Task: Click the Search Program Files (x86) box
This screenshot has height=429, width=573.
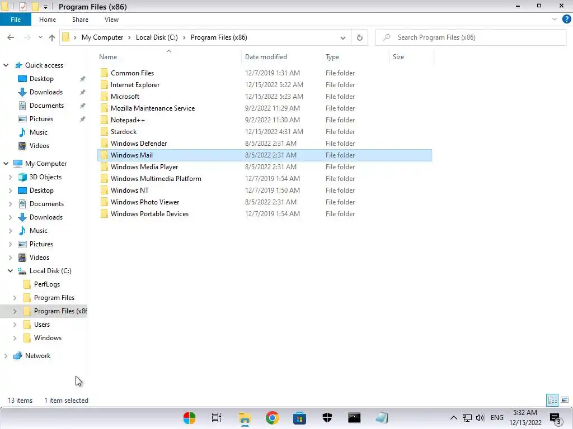Action: 471,37
